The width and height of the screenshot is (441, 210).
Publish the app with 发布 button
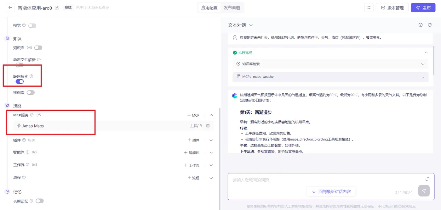point(423,8)
